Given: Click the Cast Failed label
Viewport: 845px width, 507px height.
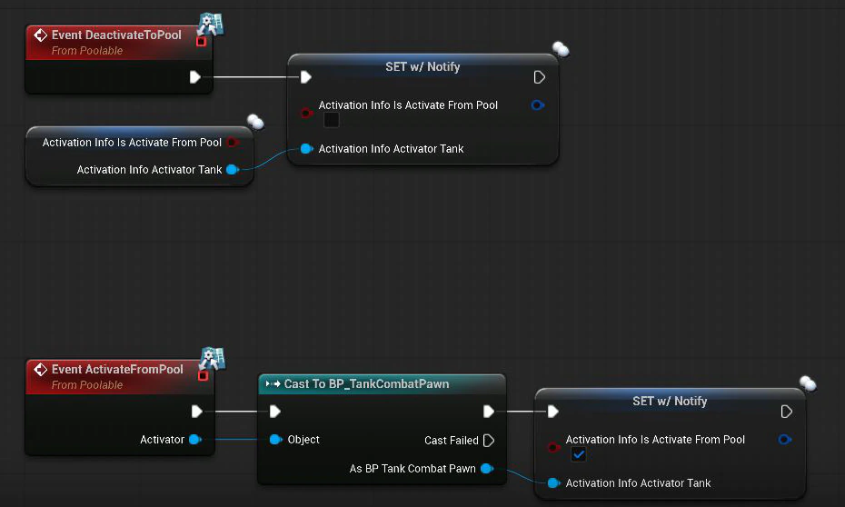Looking at the screenshot, I should pyautogui.click(x=451, y=441).
